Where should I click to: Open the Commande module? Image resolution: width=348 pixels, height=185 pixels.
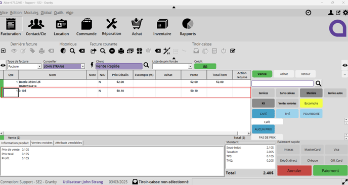[86, 27]
